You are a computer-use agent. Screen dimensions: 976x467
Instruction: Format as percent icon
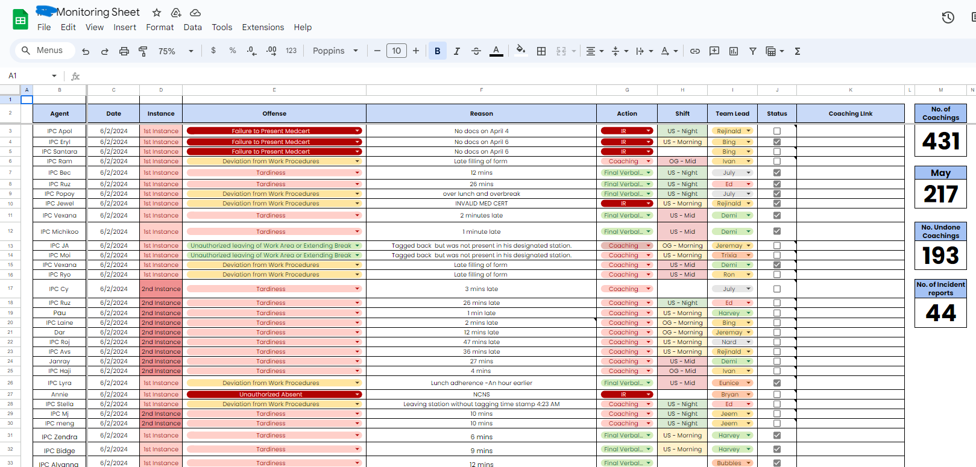click(x=233, y=51)
